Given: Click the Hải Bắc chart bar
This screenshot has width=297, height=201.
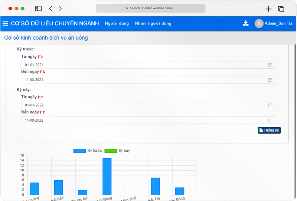Looking at the screenshot, I should (59, 187).
